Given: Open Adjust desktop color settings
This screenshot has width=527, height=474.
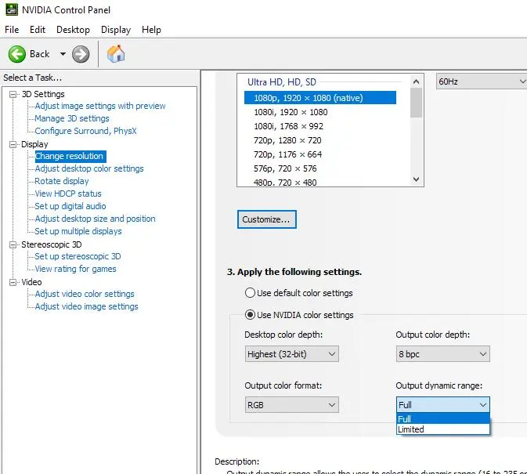Looking at the screenshot, I should 89,168.
